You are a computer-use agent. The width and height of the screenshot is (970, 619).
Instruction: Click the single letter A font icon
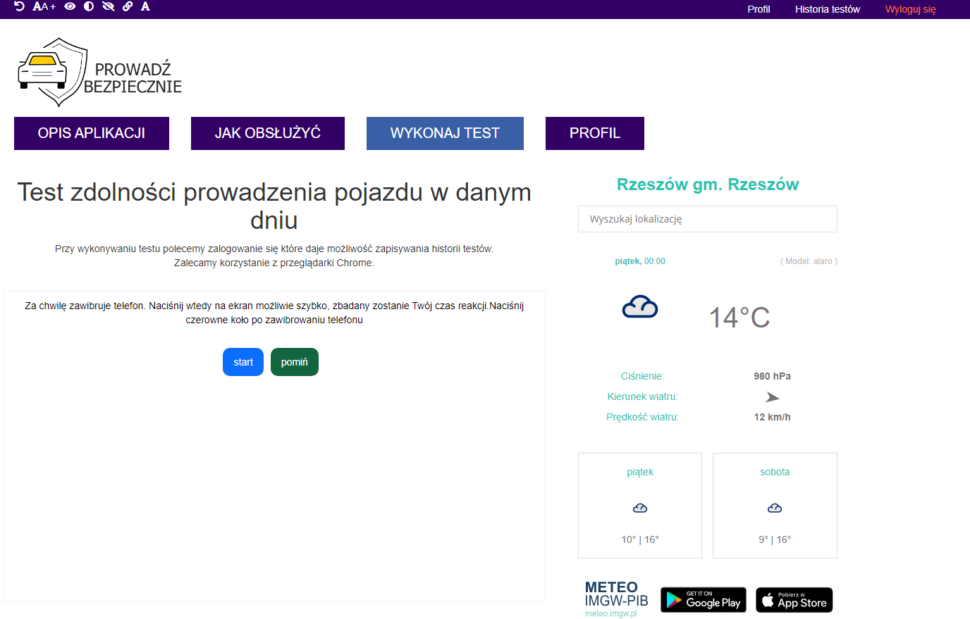pyautogui.click(x=145, y=6)
